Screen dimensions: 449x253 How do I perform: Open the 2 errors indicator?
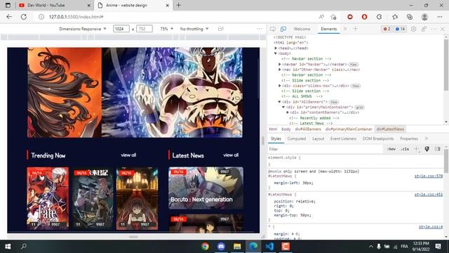pos(387,29)
